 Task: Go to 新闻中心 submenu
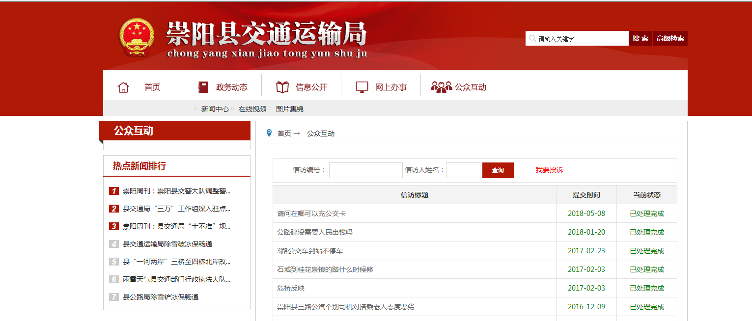pyautogui.click(x=215, y=109)
